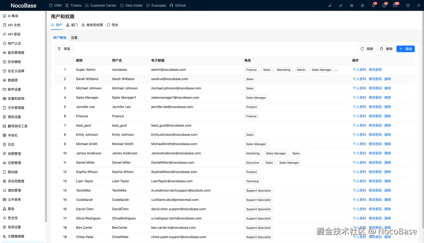Image resolution: width=424 pixels, height=243 pixels.
Task: Open 个人资料 for Liam Taylor
Action: [359, 181]
